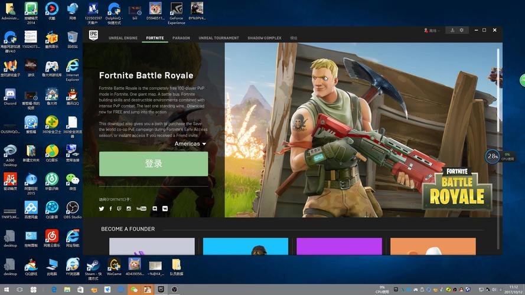Open Fortnite Twitch link
Viewport: 525px width, 295px height.
click(x=119, y=208)
